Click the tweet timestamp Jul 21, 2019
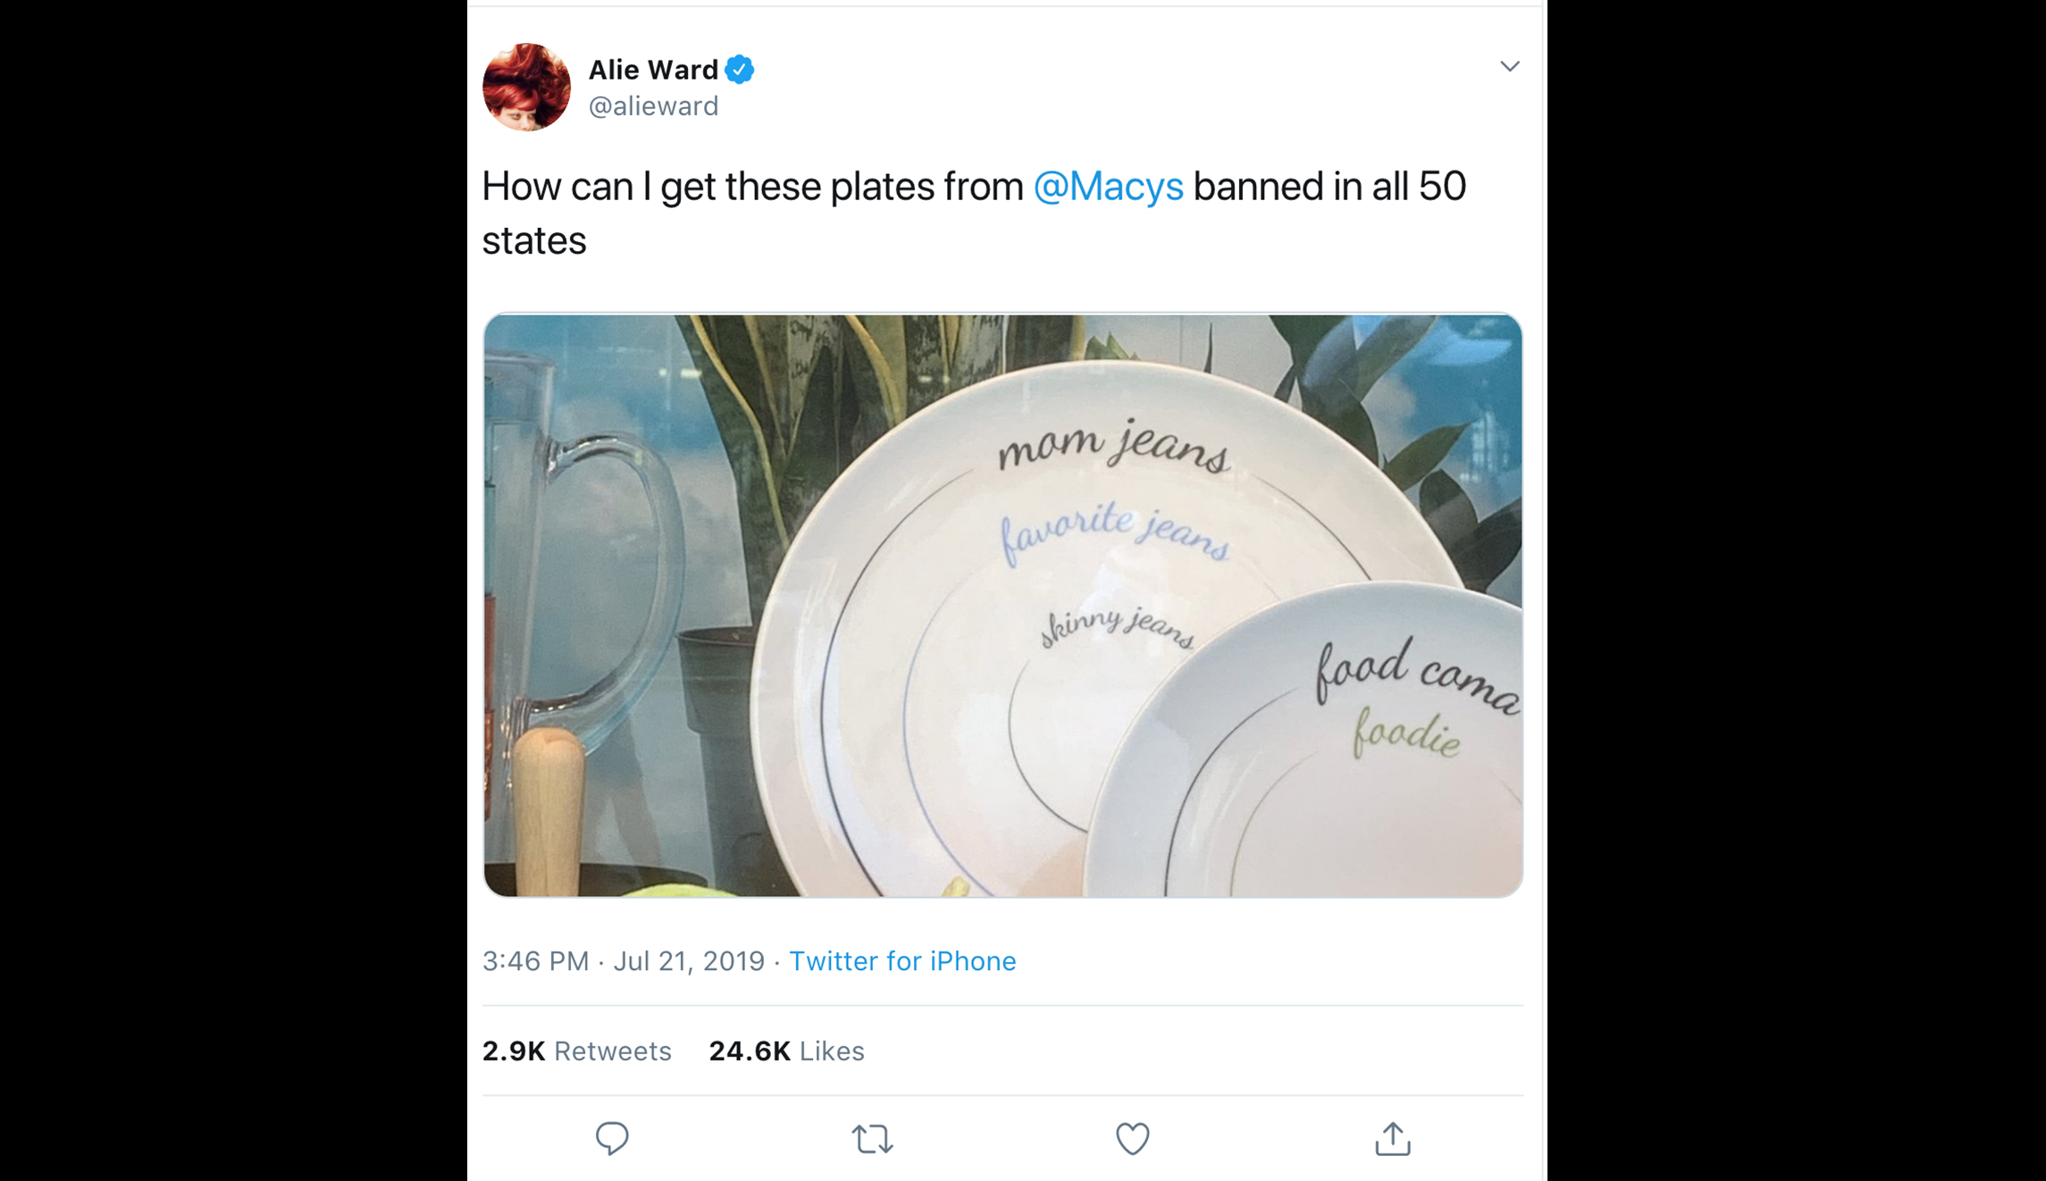 [x=688, y=960]
